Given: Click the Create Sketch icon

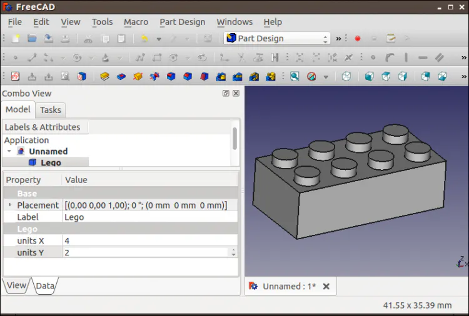Looking at the screenshot, I should click(x=15, y=77).
